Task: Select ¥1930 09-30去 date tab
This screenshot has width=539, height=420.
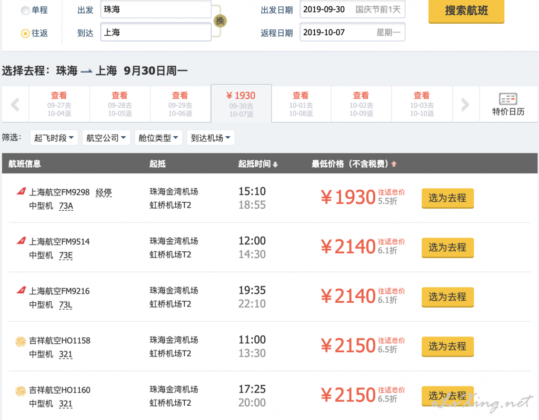Action: [241, 104]
